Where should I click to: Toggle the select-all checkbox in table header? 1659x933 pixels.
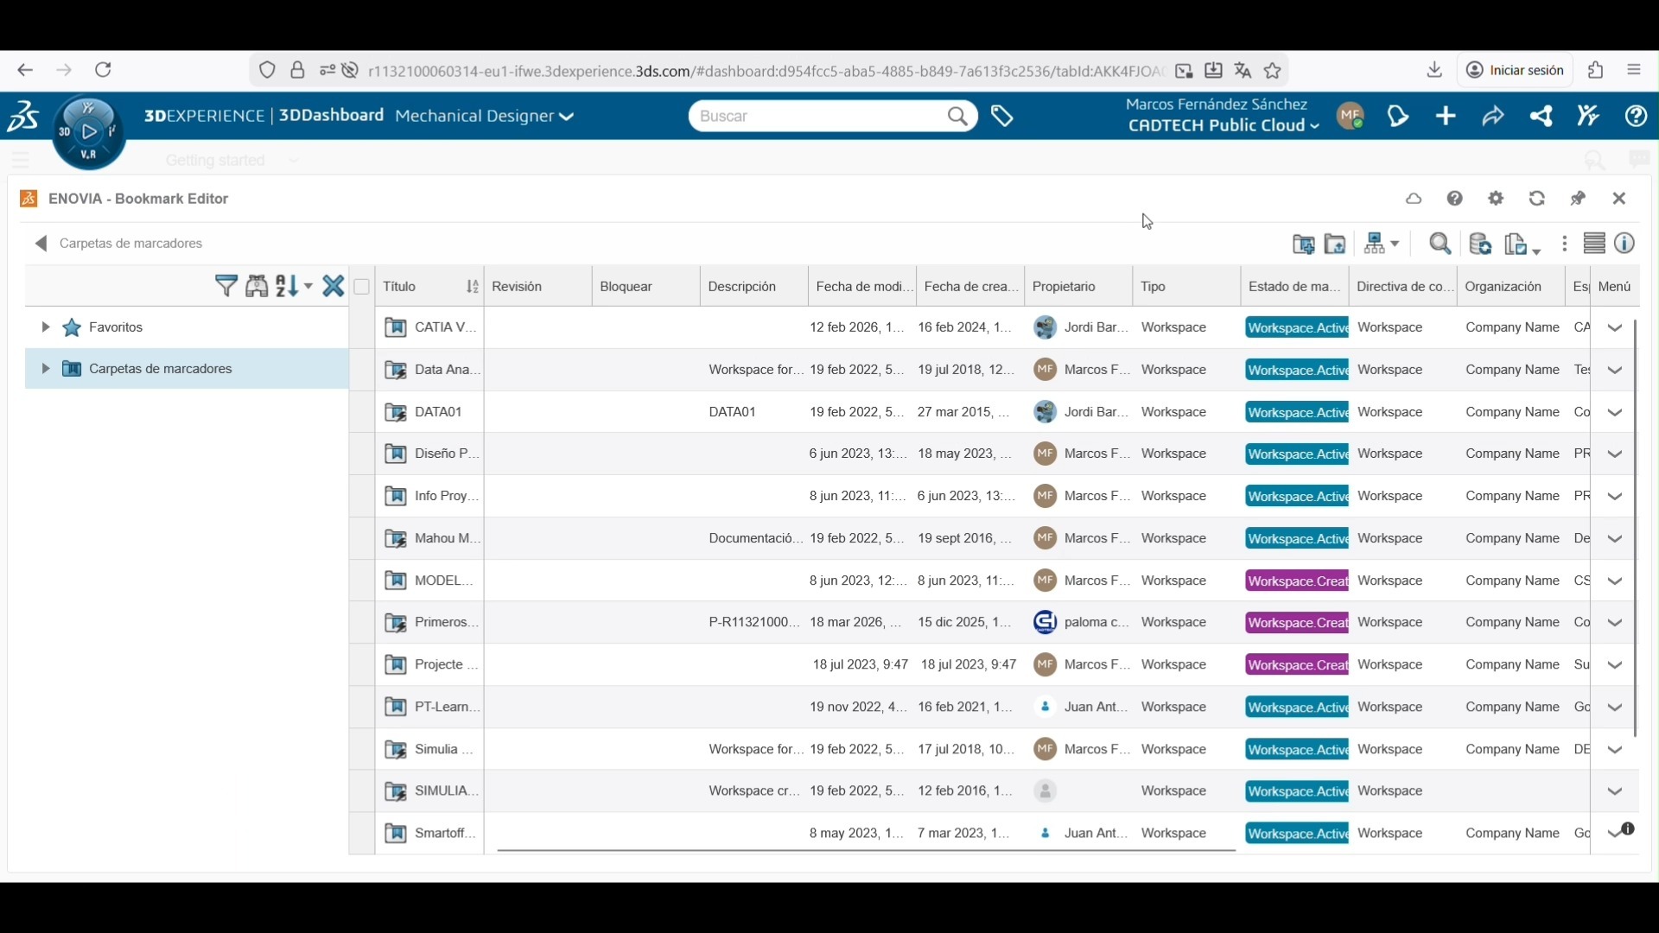[x=362, y=287]
